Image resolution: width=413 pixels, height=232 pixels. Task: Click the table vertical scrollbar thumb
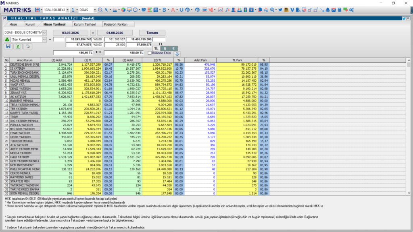(x=409, y=65)
